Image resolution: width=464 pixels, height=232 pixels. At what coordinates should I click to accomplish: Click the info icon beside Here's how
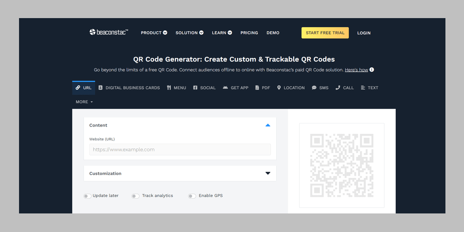(x=372, y=70)
